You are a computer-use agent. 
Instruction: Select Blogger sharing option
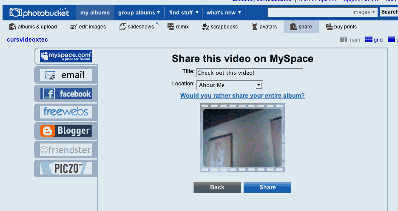tap(66, 131)
